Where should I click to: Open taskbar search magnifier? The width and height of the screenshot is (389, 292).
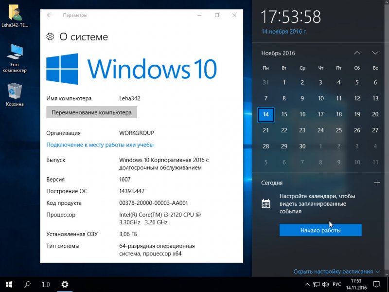pyautogui.click(x=27, y=284)
